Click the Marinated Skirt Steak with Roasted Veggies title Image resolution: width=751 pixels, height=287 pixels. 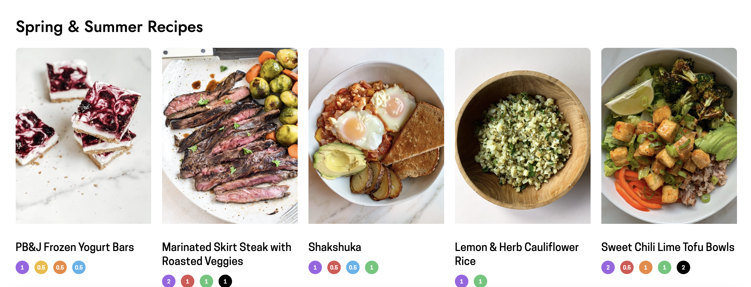coord(227,254)
